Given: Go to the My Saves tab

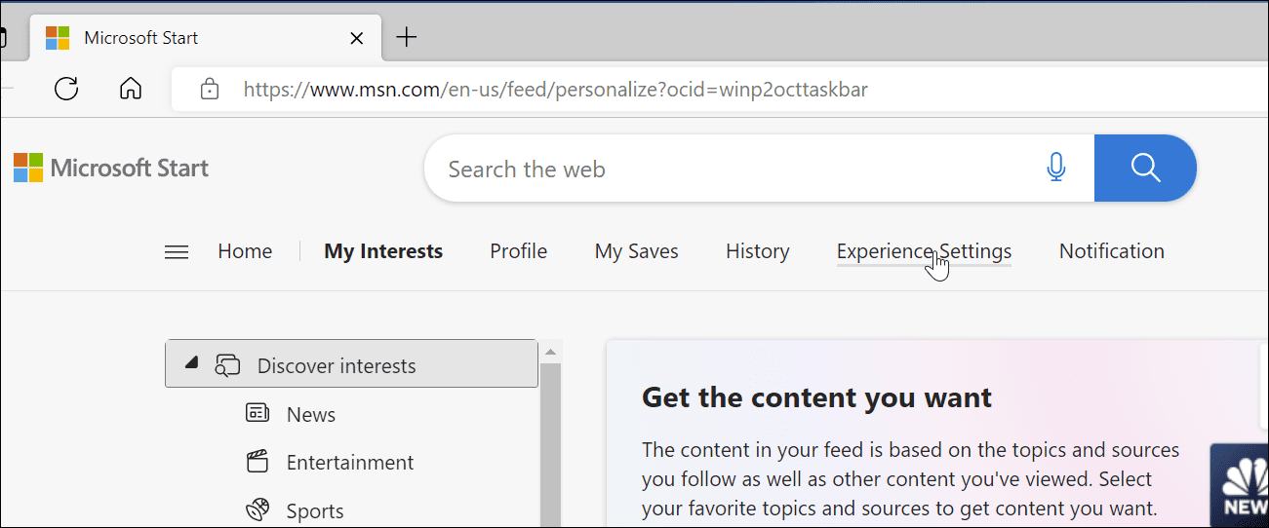Looking at the screenshot, I should pos(636,251).
